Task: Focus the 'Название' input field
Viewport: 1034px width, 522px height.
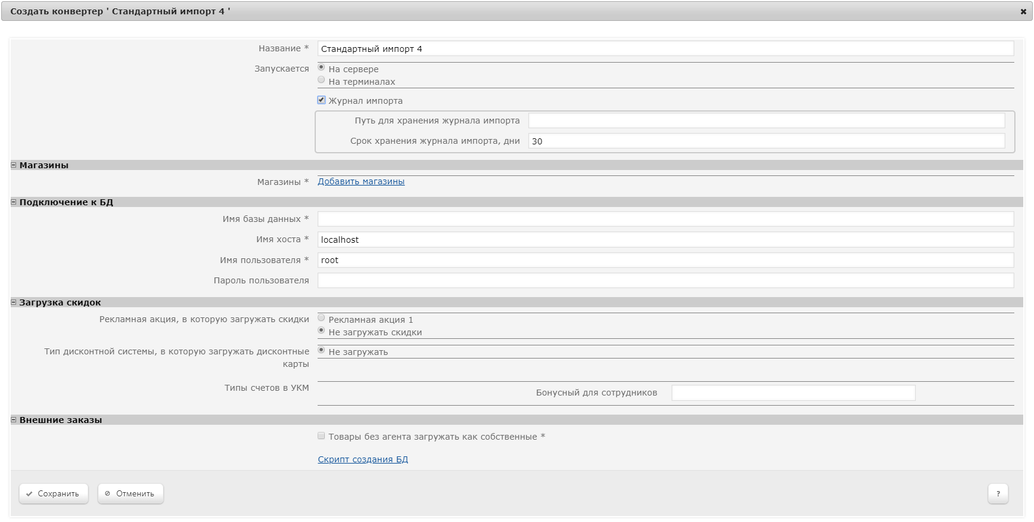Action: [x=666, y=49]
